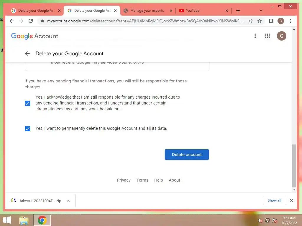Click the Google Account logo

(35, 36)
